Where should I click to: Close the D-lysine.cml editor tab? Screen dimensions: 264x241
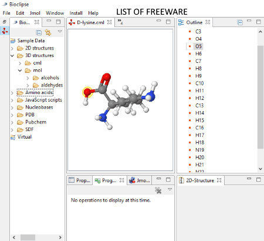click(x=110, y=22)
